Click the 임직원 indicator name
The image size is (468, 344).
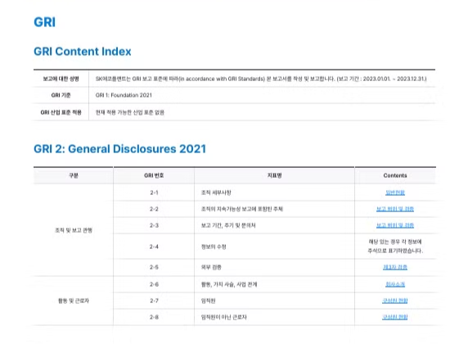pyautogui.click(x=209, y=301)
